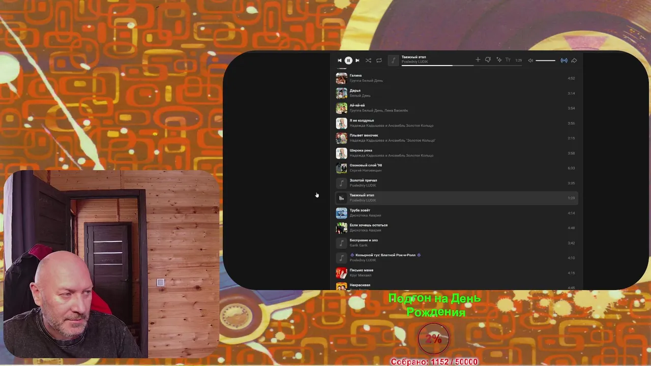Viewport: 651px width, 366px height.
Task: Toggle the broadcast status icon
Action: tap(564, 60)
